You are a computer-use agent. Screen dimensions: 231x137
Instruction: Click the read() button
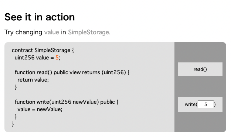pyautogui.click(x=200, y=69)
